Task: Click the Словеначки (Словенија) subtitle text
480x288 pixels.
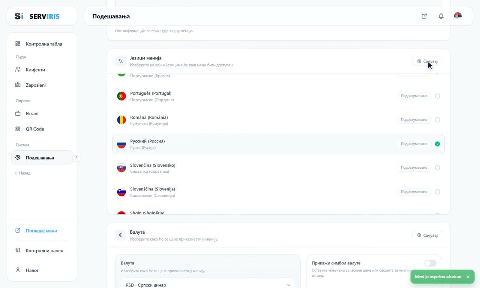Action: [153, 195]
